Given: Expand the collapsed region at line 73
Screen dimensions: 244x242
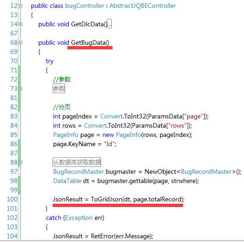Looking at the screenshot, I should pyautogui.click(x=20, y=89).
